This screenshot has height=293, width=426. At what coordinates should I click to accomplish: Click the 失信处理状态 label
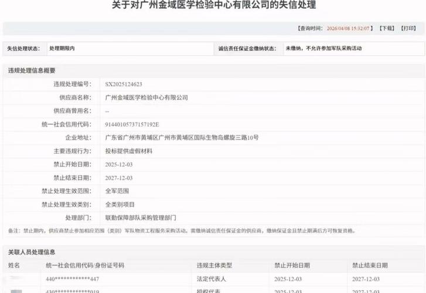tap(23, 49)
